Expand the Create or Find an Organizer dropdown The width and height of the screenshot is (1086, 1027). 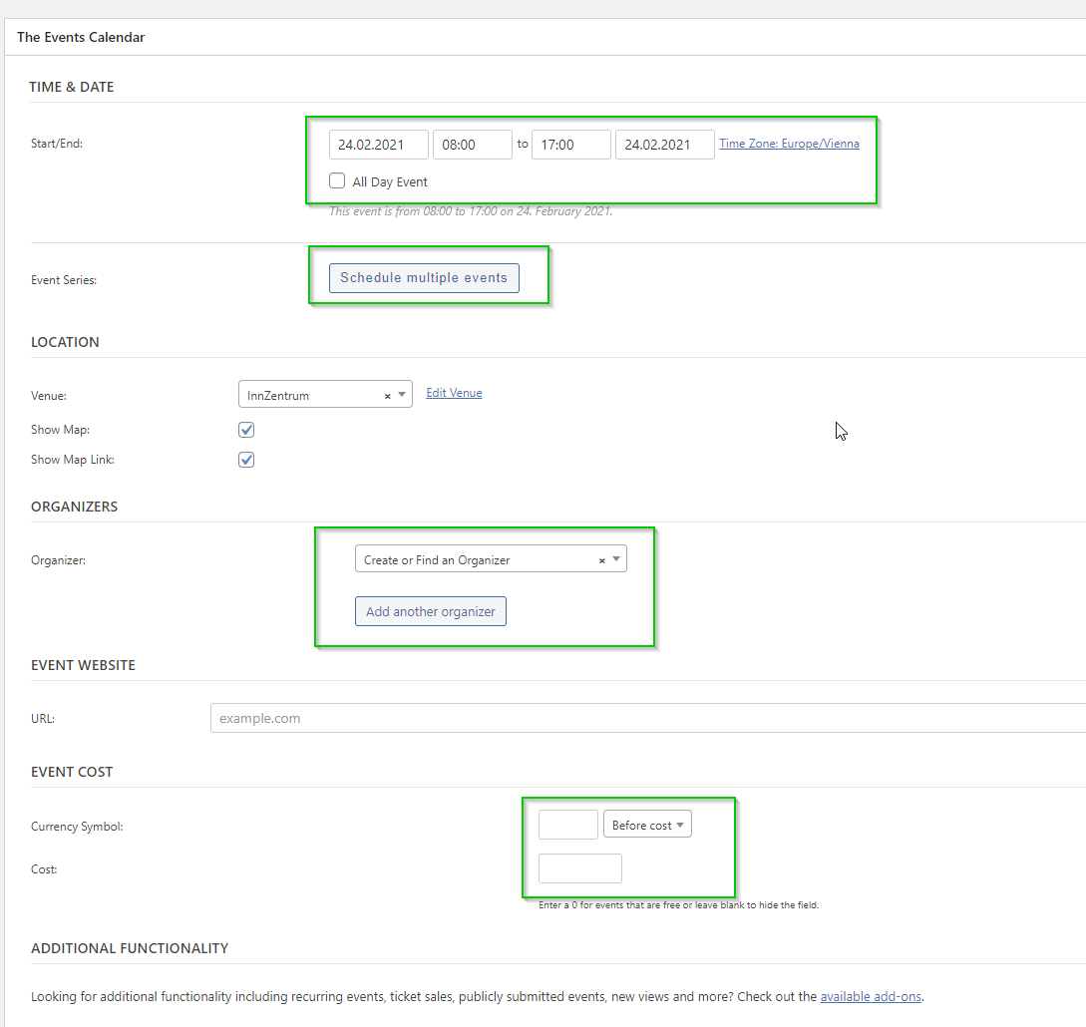[x=616, y=559]
